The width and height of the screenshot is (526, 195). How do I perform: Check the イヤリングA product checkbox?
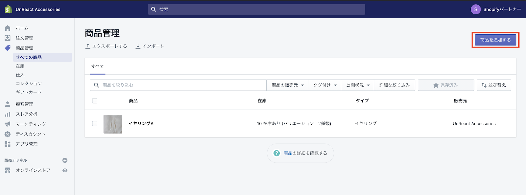95,124
